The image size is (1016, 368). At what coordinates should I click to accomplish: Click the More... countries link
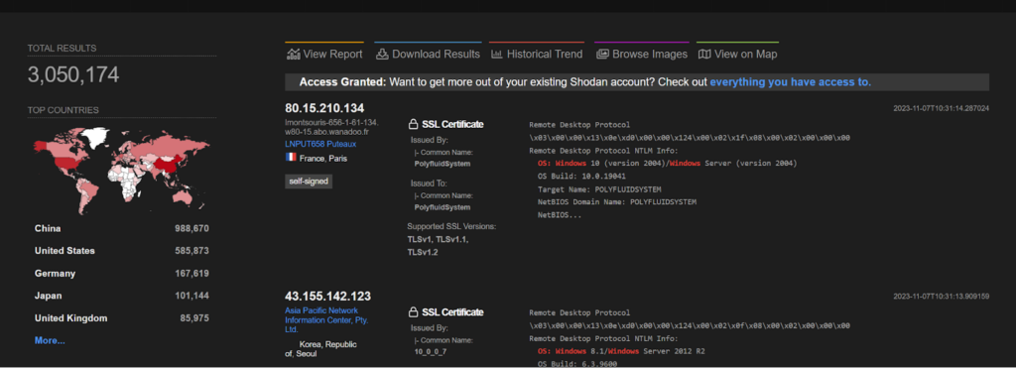tap(50, 341)
